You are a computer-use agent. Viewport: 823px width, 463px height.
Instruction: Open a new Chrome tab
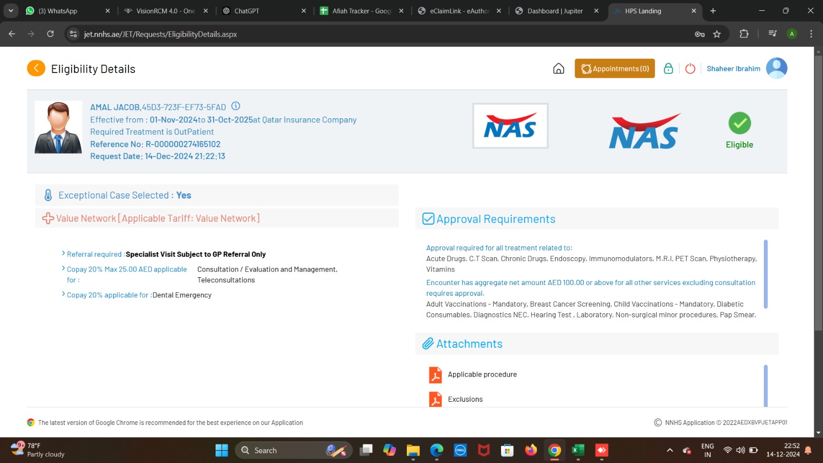pyautogui.click(x=713, y=11)
